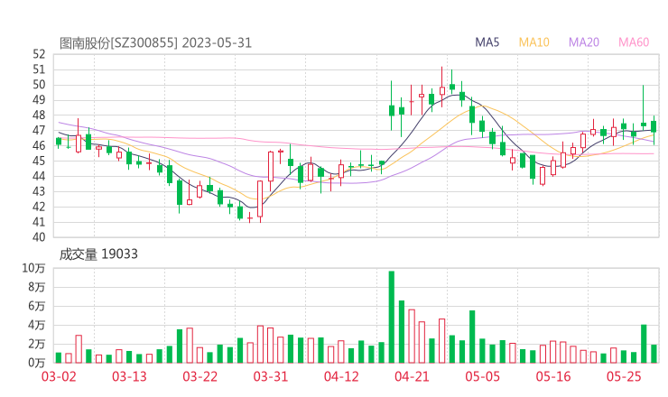Click the 04-21 date axis label
Image resolution: width=668 pixels, height=397 pixels.
pyautogui.click(x=412, y=376)
